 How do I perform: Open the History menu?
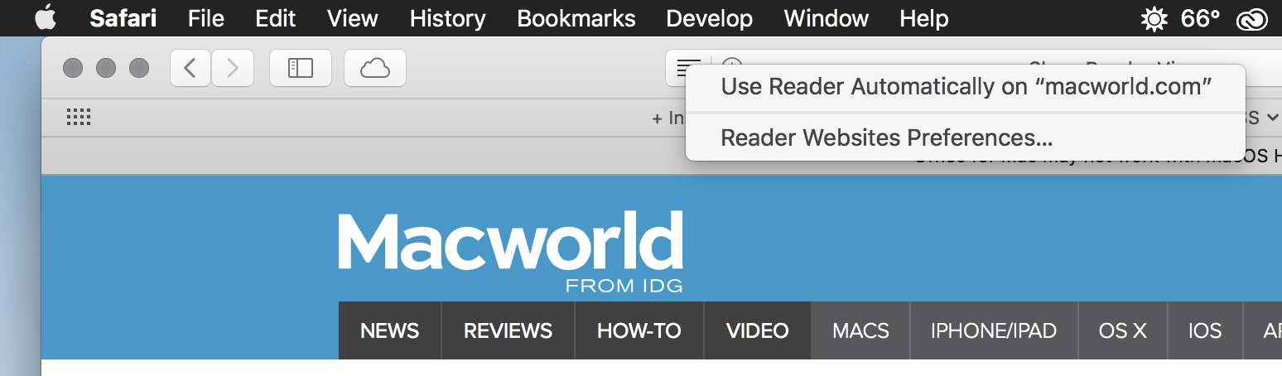coord(447,18)
